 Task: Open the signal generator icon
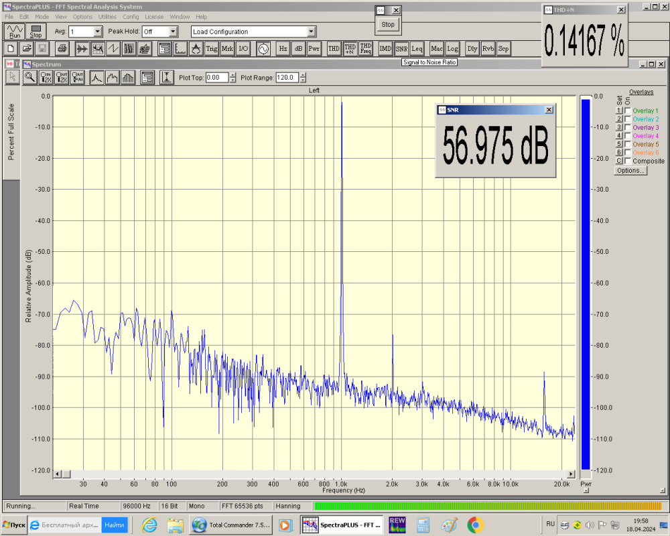tap(263, 48)
